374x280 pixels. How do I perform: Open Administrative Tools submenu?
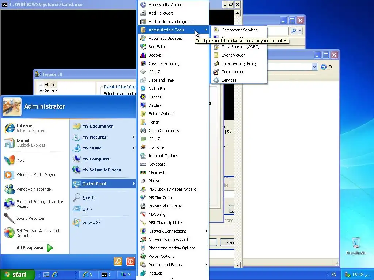coord(173,30)
